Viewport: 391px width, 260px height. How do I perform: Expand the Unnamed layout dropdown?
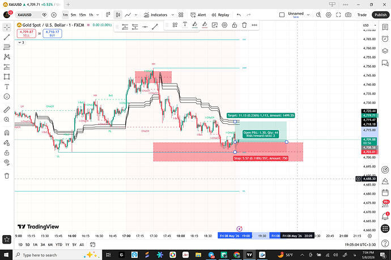[x=308, y=15]
